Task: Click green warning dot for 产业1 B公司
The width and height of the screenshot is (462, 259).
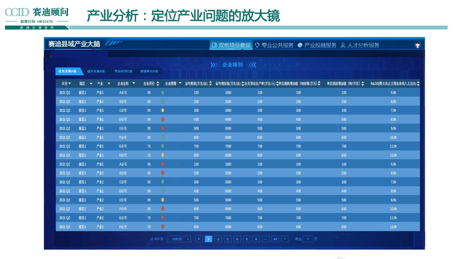Action: (163, 101)
